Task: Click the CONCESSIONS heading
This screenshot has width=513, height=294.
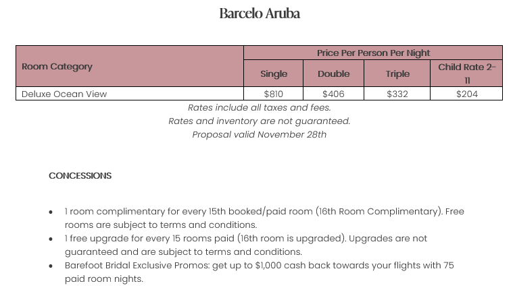Action: [80, 176]
